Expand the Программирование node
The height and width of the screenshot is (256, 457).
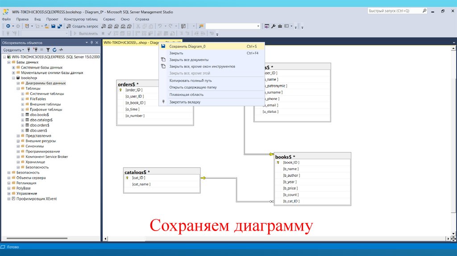18,152
